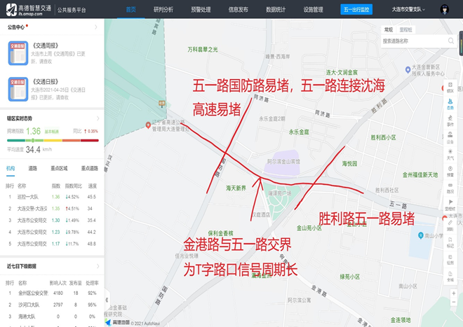The width and height of the screenshot is (463, 327).
Task: Click the 辽宁省高速公路管理局 map marker
Action: 148,125
